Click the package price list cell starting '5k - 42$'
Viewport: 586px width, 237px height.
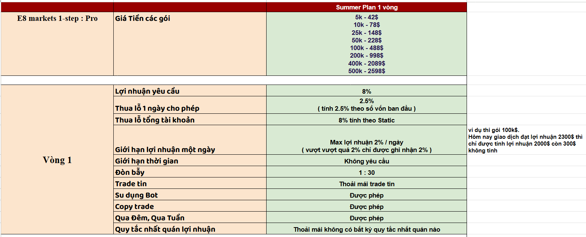click(x=367, y=44)
